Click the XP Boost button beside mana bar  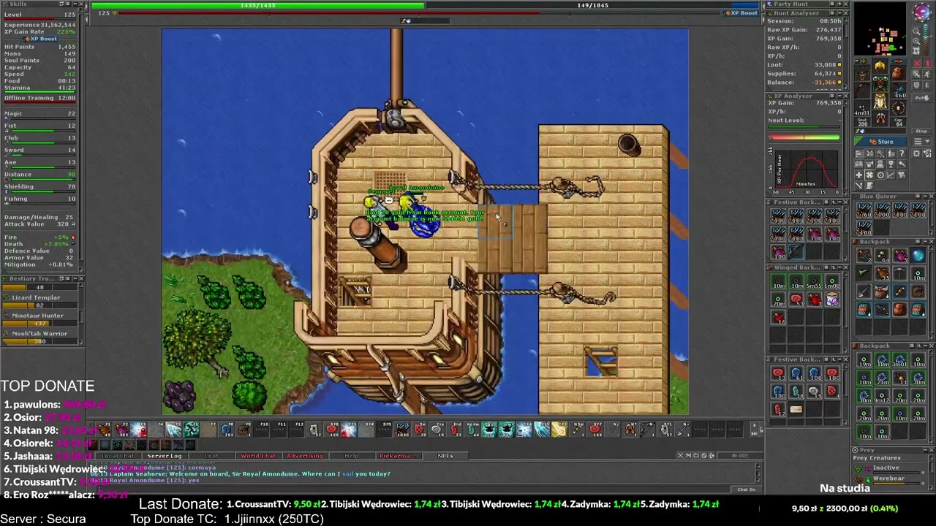click(741, 12)
